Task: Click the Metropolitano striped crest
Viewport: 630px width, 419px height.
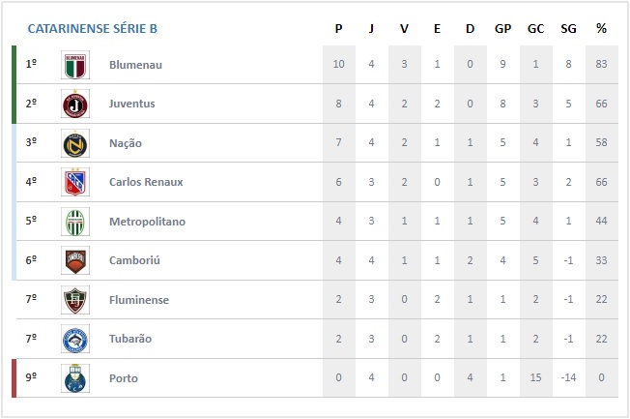Action: (75, 222)
